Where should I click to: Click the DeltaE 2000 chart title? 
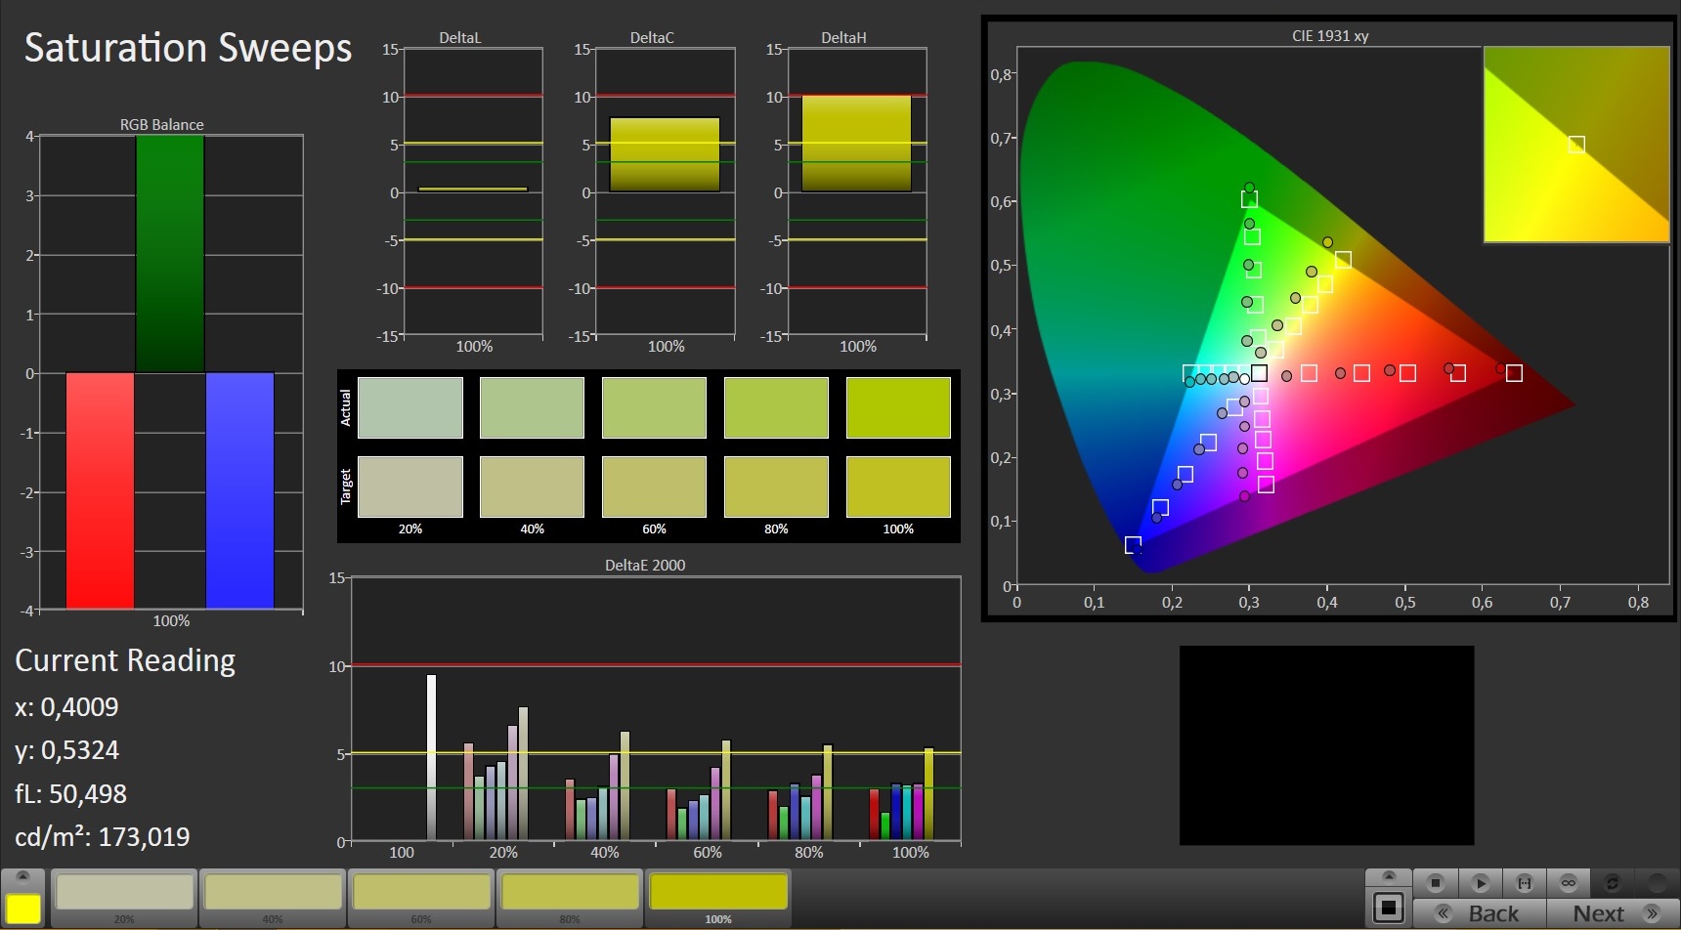pyautogui.click(x=645, y=565)
